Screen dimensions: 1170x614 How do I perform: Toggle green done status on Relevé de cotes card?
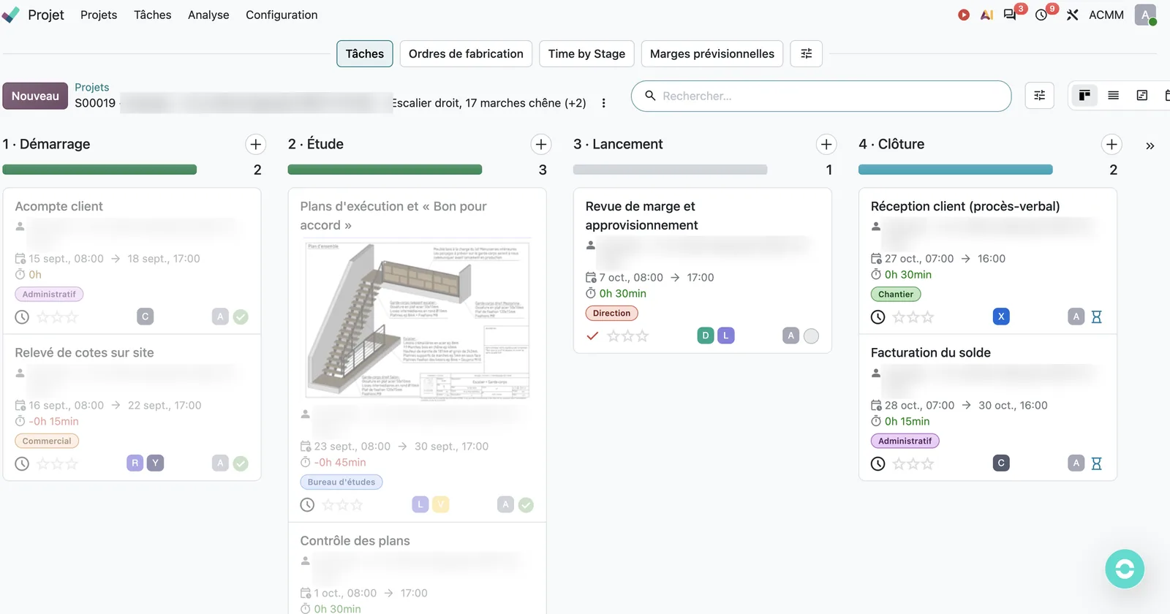point(241,463)
